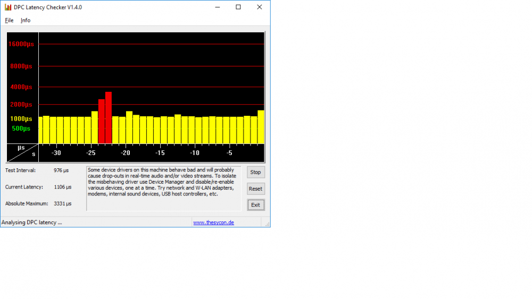Click the 16000µs axis label
The image size is (532, 299).
[21, 44]
